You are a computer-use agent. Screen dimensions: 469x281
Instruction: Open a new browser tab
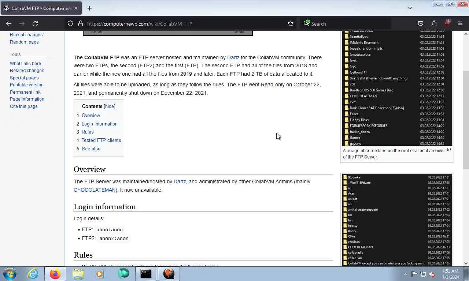coord(89,8)
